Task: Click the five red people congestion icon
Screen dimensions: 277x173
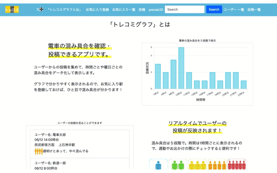Action: [237, 165]
